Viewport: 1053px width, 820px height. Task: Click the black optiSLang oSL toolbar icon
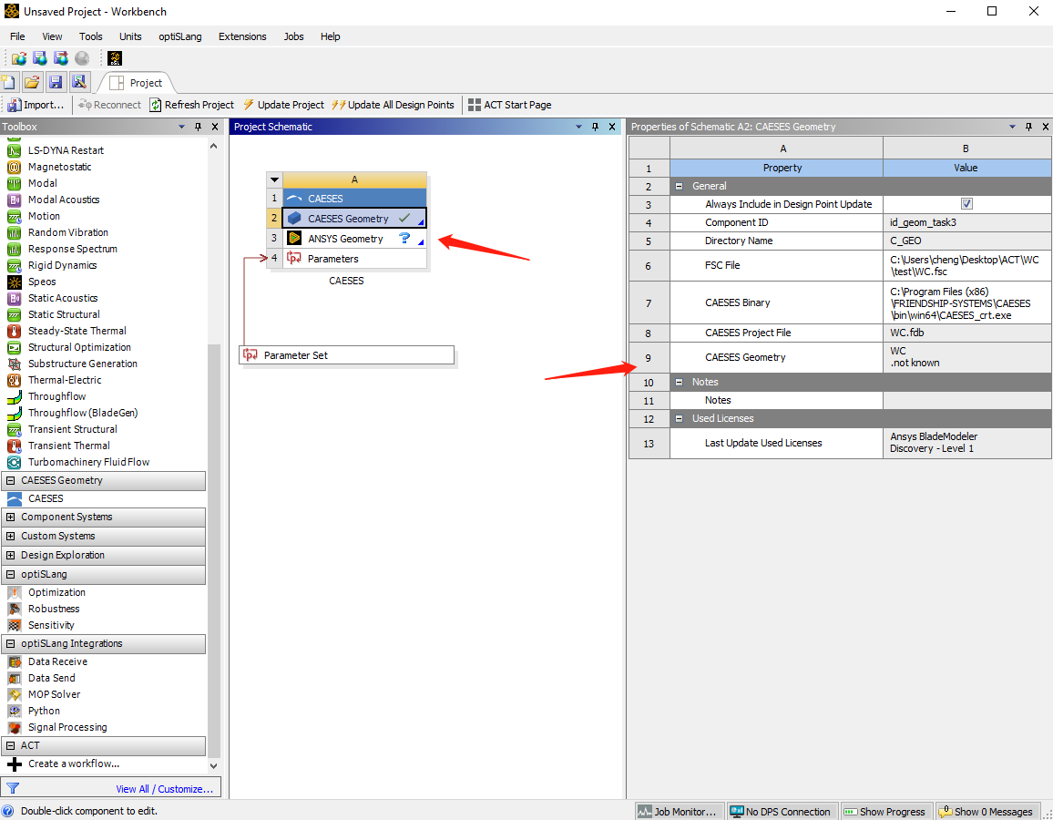coord(115,58)
